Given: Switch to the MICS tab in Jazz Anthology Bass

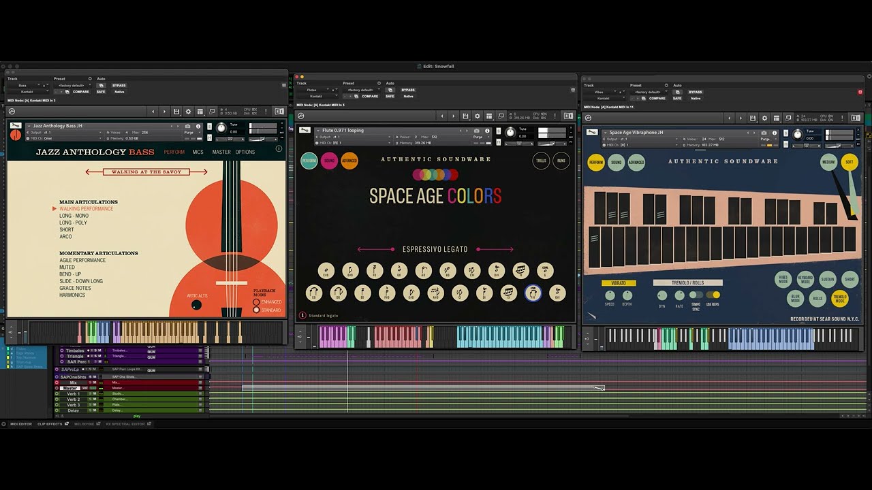Looking at the screenshot, I should pyautogui.click(x=198, y=152).
